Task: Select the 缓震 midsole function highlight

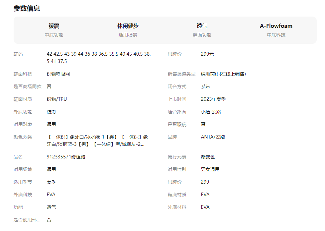Action: pyautogui.click(x=54, y=30)
